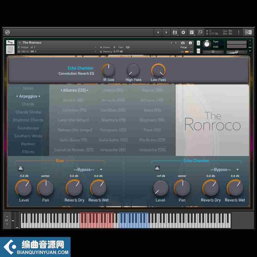Choose the Rio Bravo (125) preset
The width and height of the screenshot is (257, 257).
pyautogui.click(x=152, y=140)
